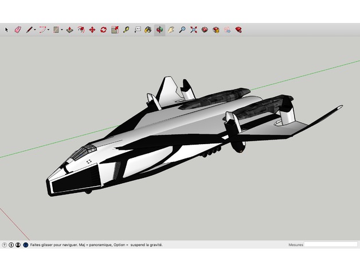Select the Pan hand tool

pos(171,30)
